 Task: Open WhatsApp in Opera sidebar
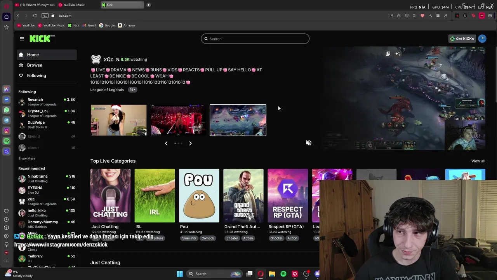(x=6, y=110)
